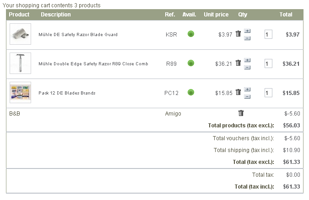Click the Blade Guard quantity field
Screen dimensions: 309x200
[268, 34]
